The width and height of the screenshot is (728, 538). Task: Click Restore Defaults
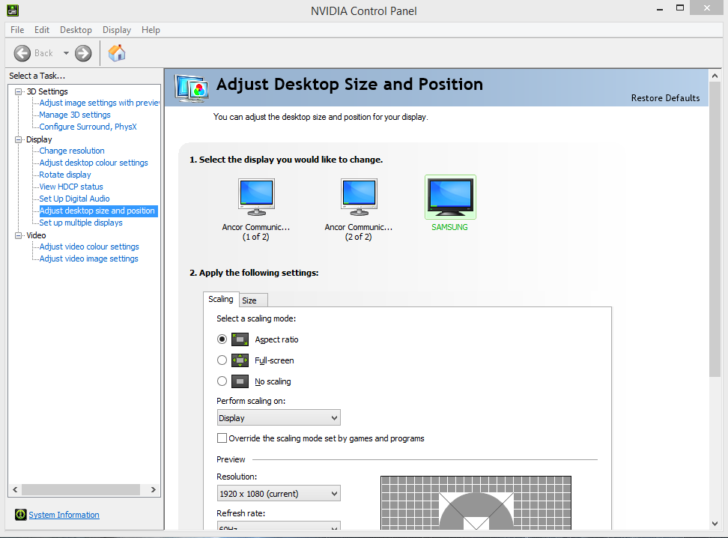click(665, 98)
